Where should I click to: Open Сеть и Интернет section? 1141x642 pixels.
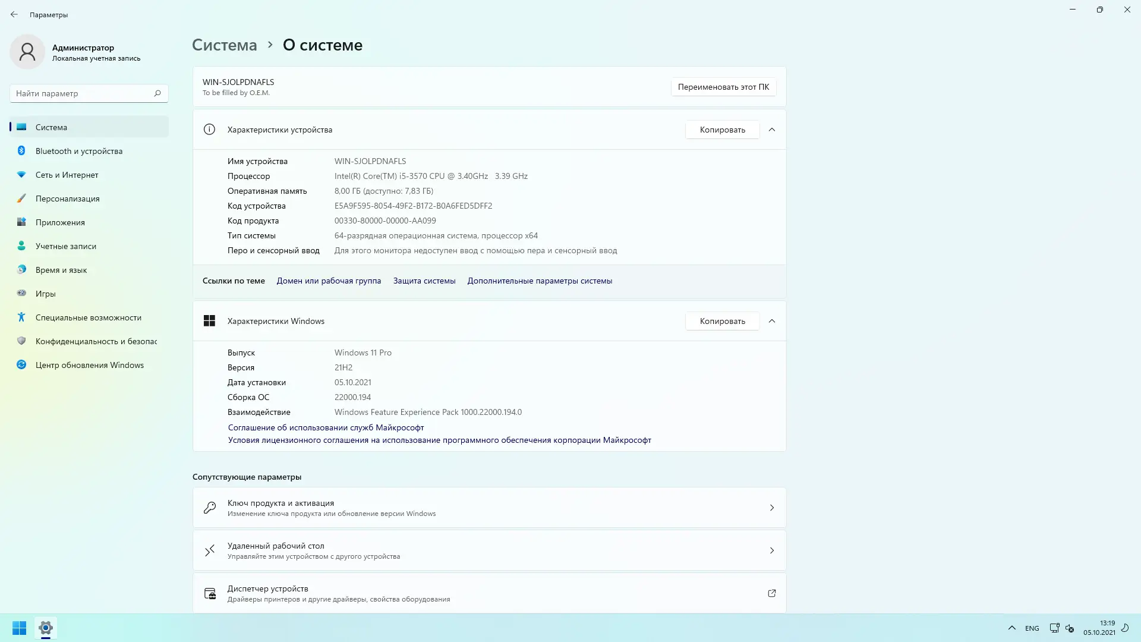coord(67,175)
